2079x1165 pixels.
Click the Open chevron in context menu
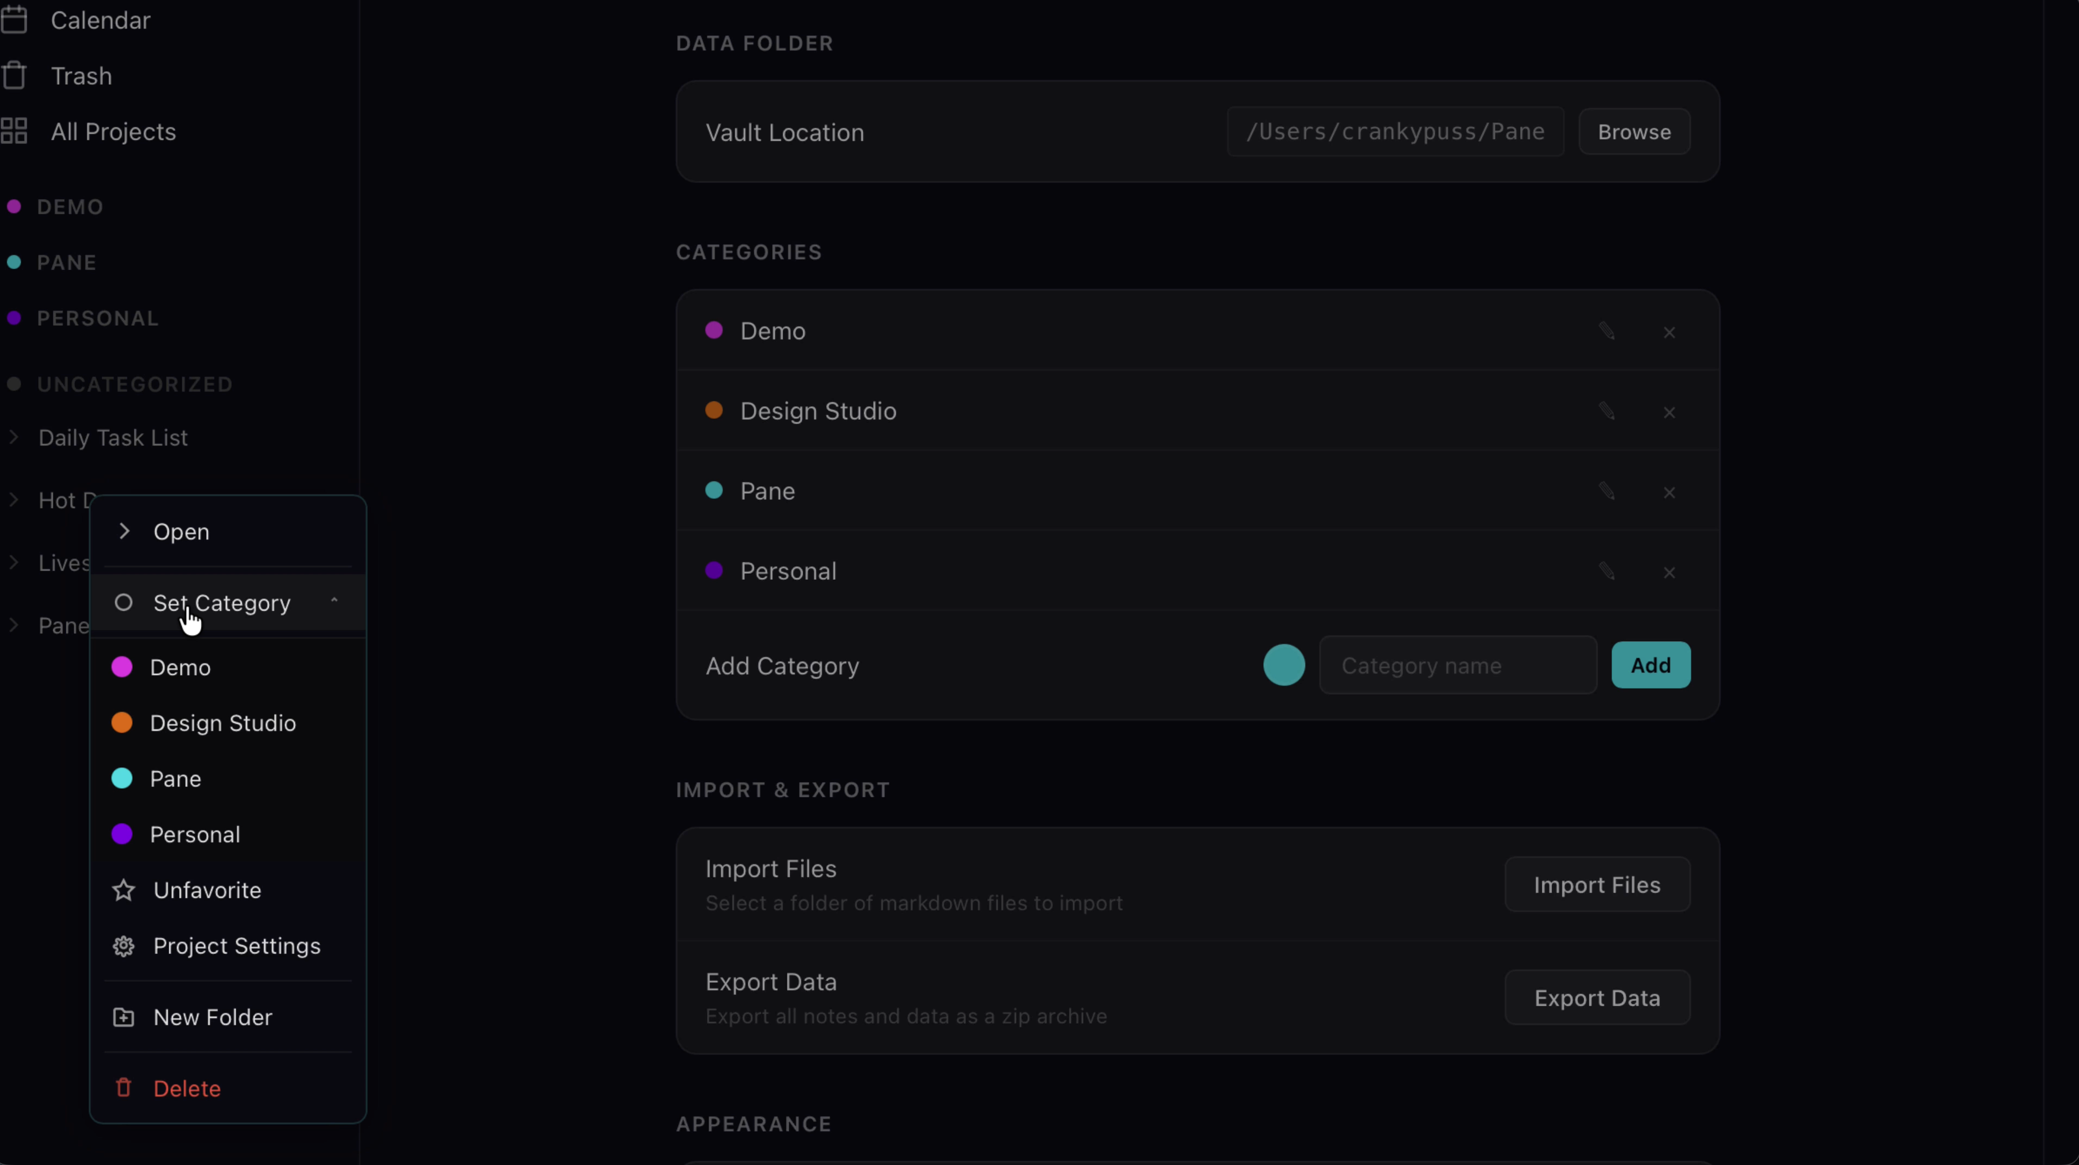(124, 531)
